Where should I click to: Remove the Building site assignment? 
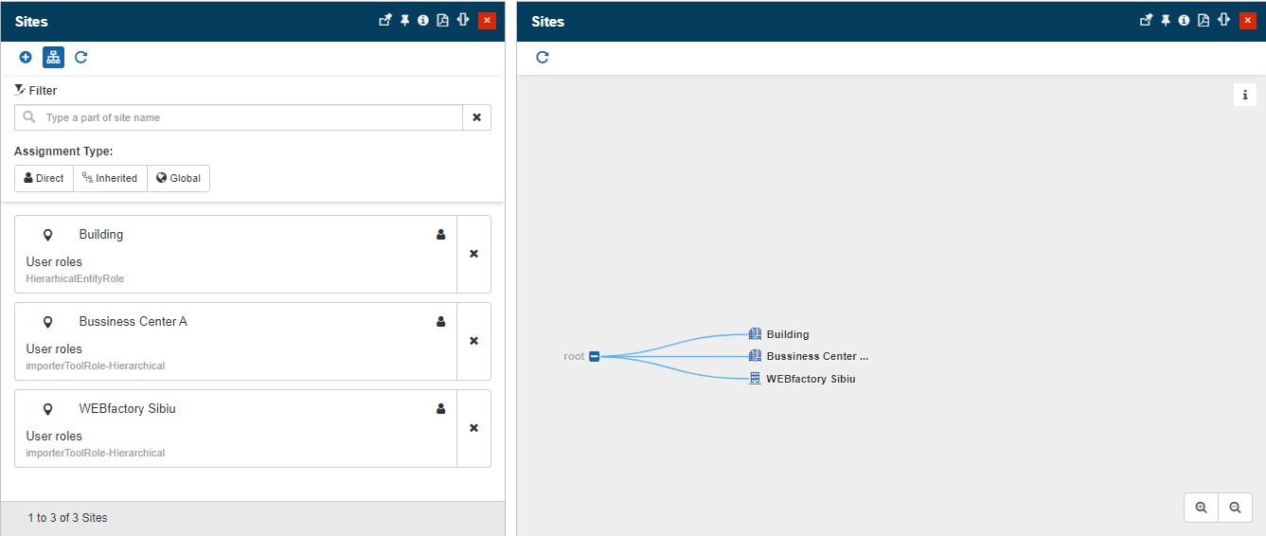473,254
